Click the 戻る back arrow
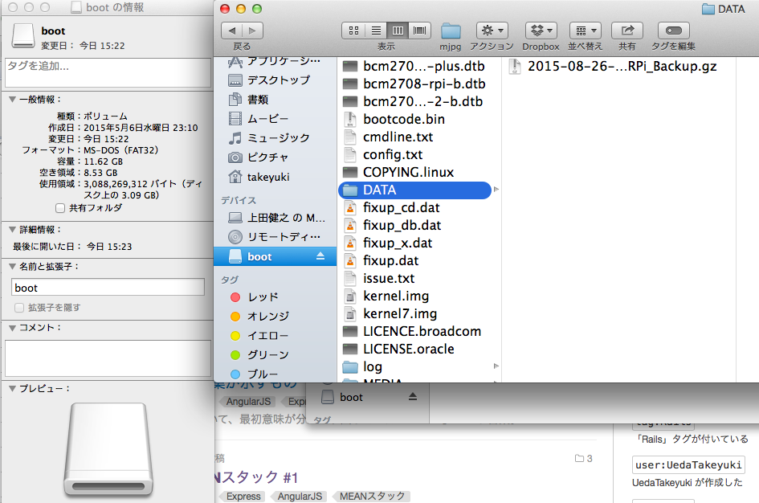Viewport: 759px width, 503px height. (231, 31)
